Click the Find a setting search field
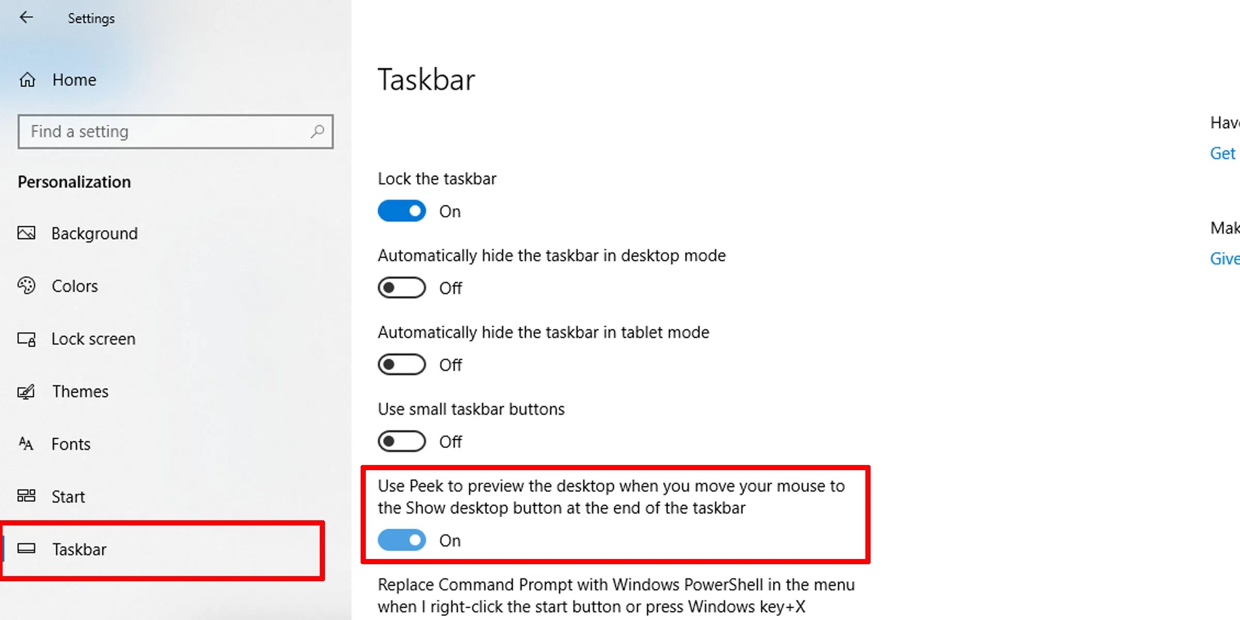Viewport: 1240px width, 620px height. click(x=155, y=131)
